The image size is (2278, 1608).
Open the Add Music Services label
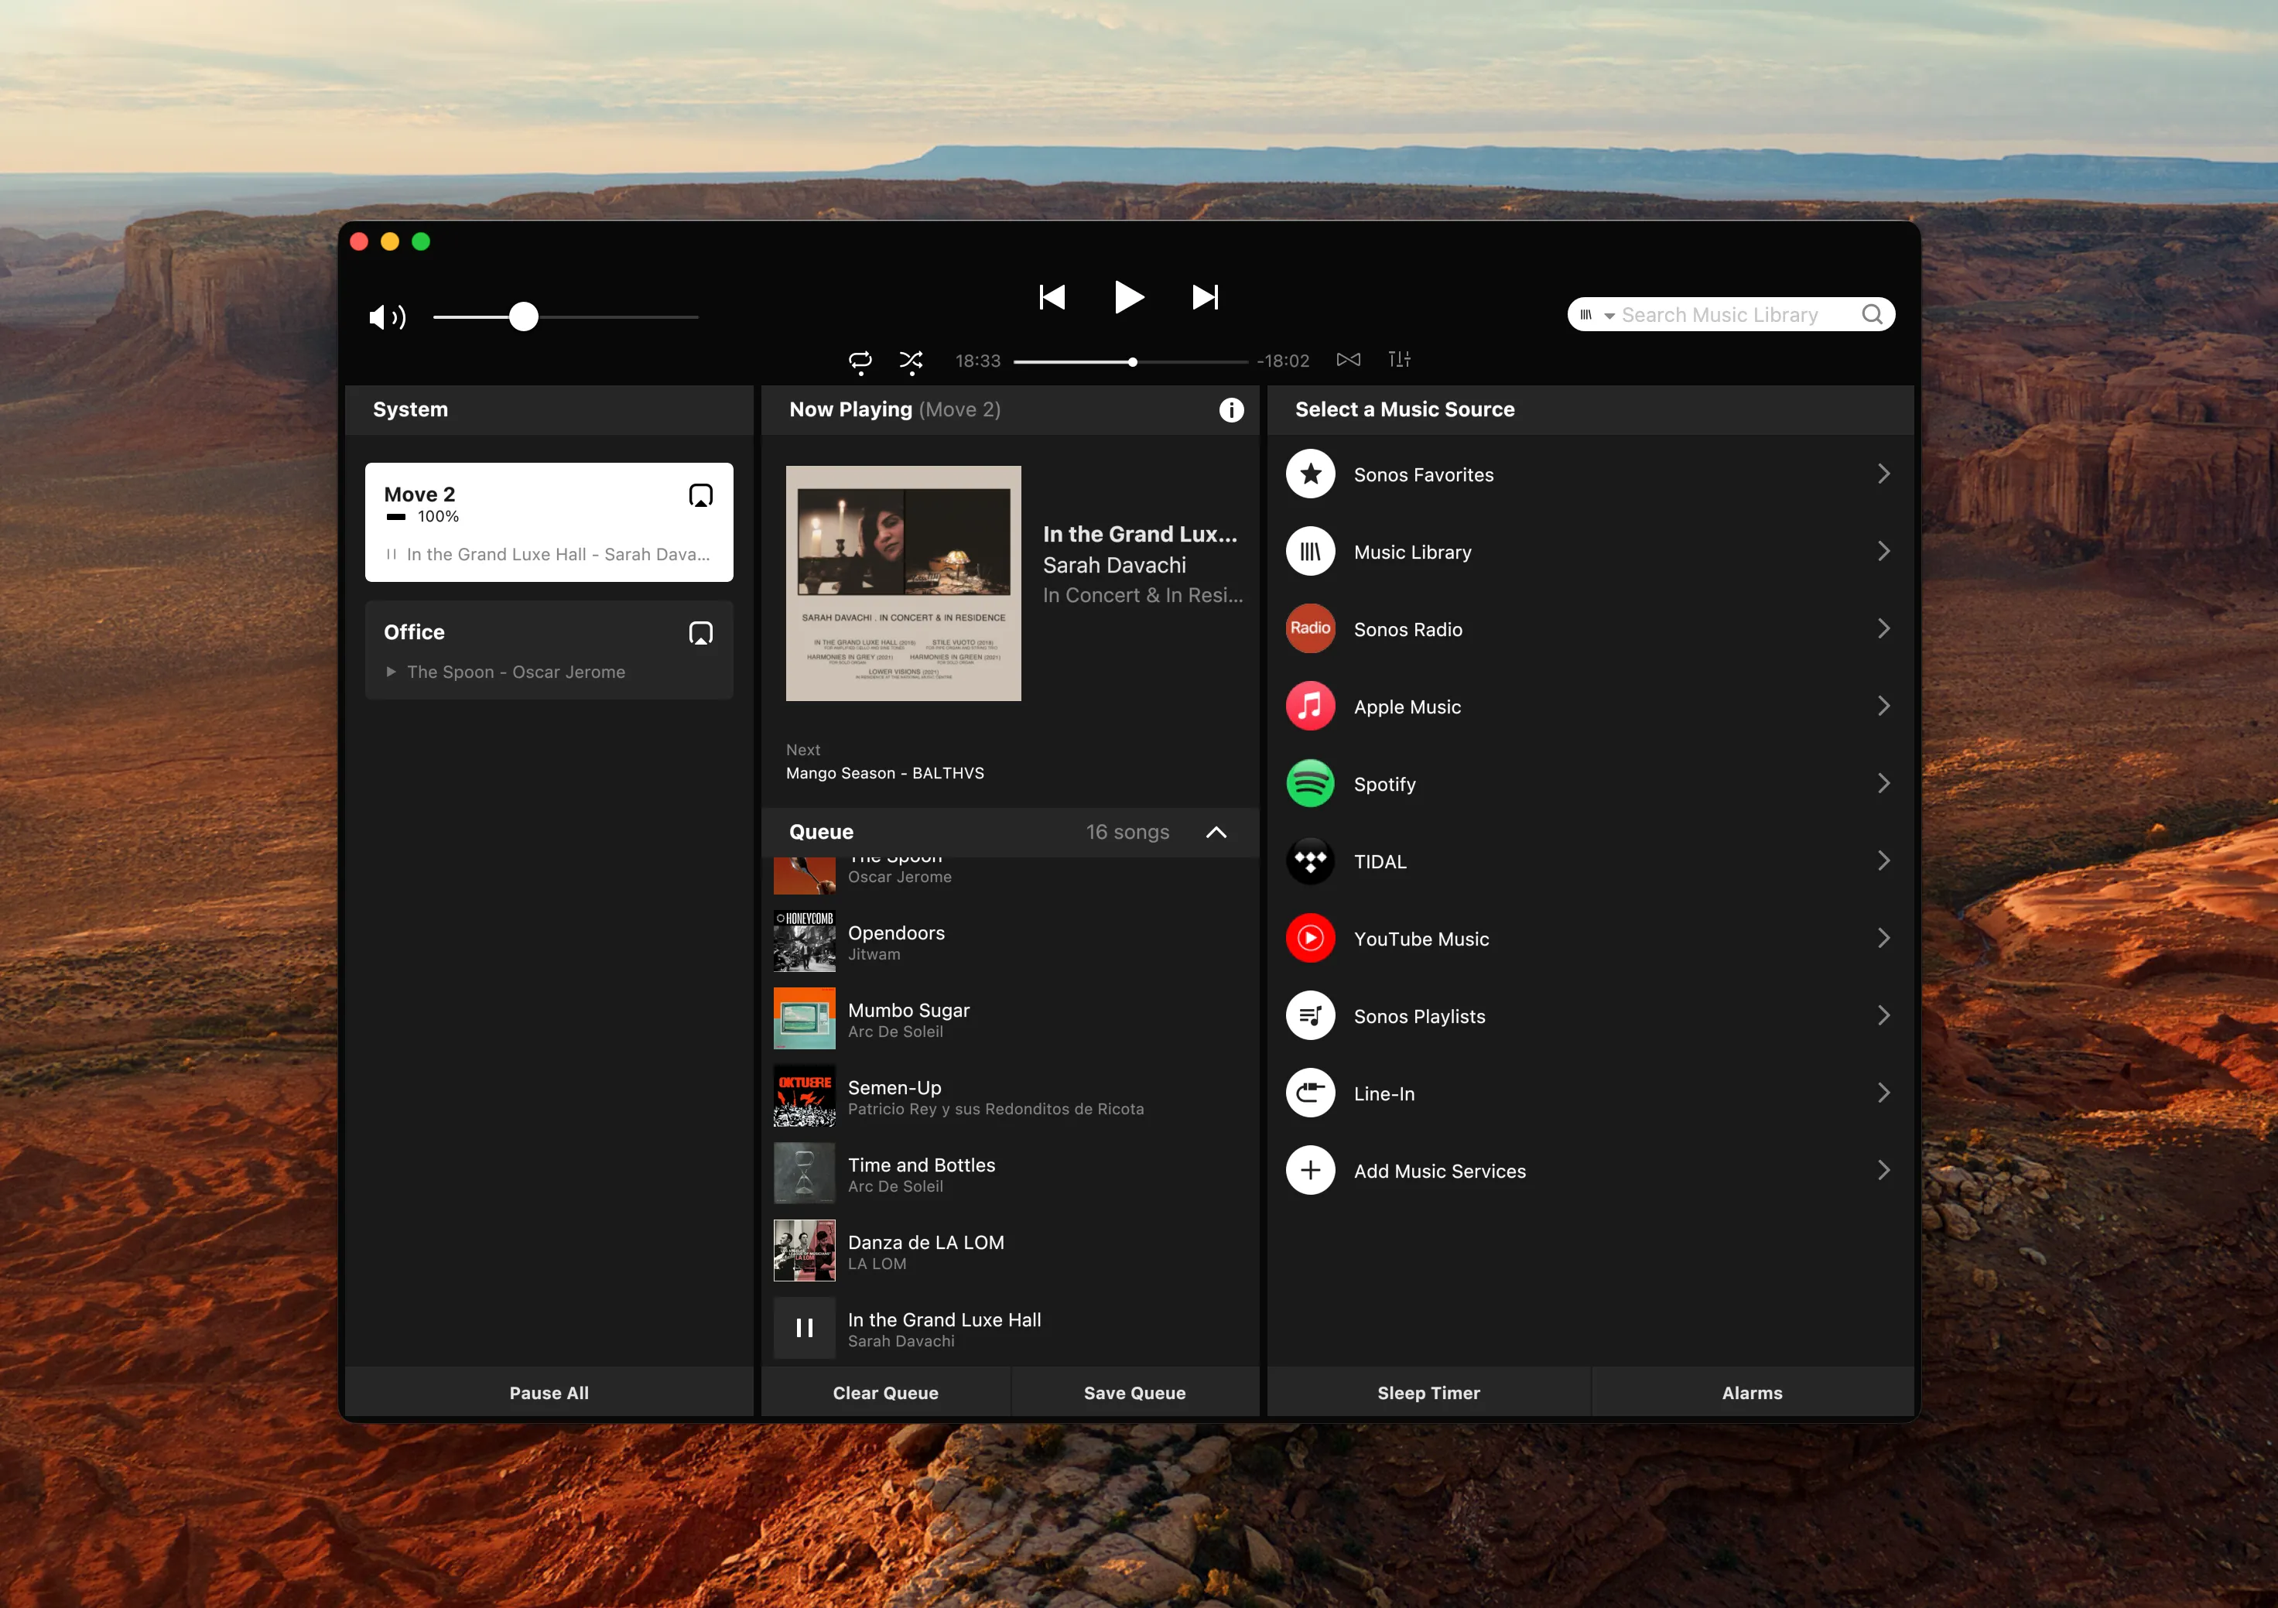pos(1440,1172)
